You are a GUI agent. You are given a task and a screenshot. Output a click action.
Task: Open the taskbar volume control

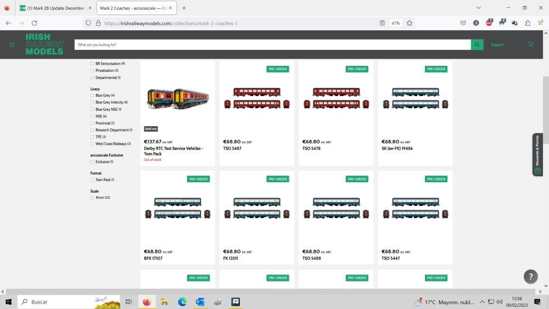point(499,302)
